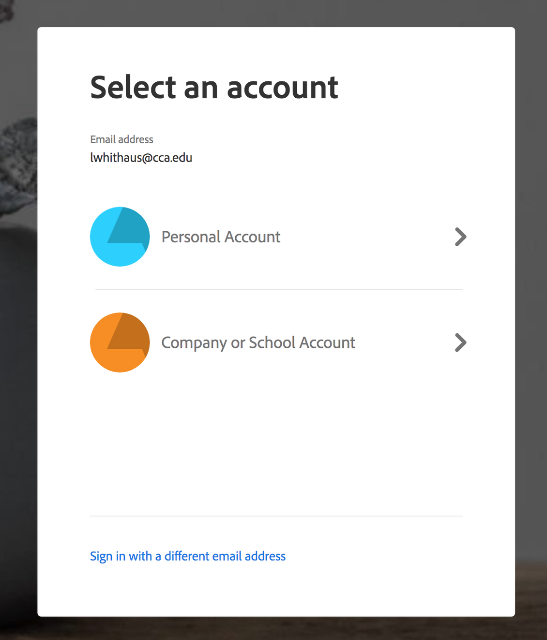Click the divider line between the account options
This screenshot has height=640, width=547.
[279, 290]
